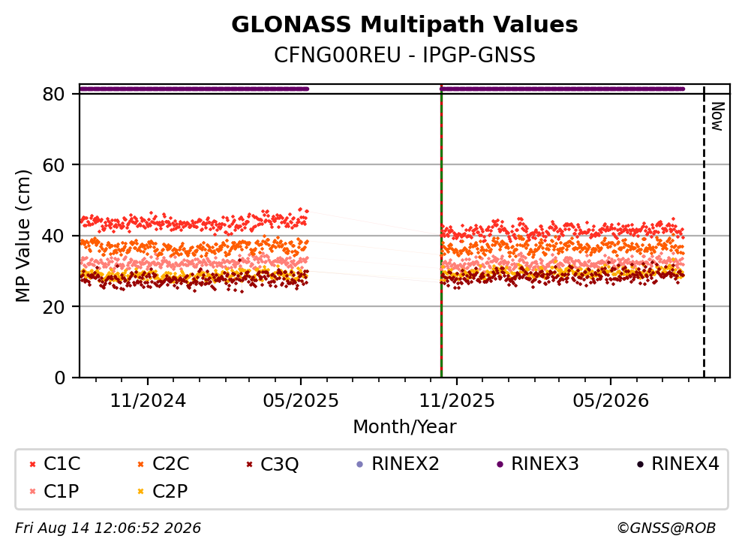Click the RINEX2 legend dot
745x551 pixels.
tap(359, 465)
